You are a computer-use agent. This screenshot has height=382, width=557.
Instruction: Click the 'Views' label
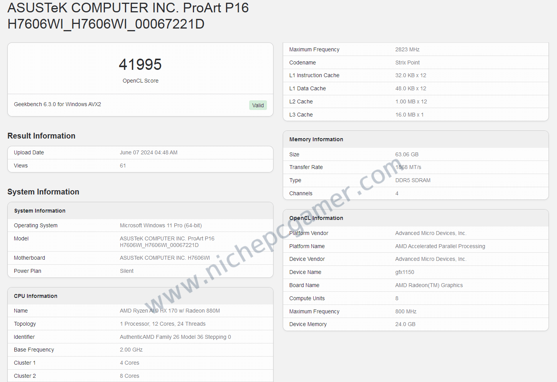[21, 166]
